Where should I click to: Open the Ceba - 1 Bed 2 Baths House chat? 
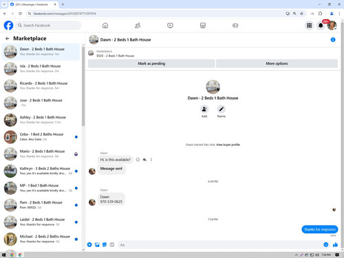coord(41,137)
